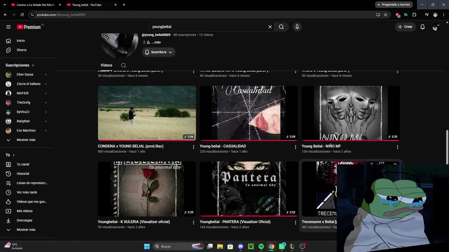Open options for CONDENA x YOUNG BELIAL video
Screen dimensions: 449x252
pyautogui.click(x=193, y=147)
